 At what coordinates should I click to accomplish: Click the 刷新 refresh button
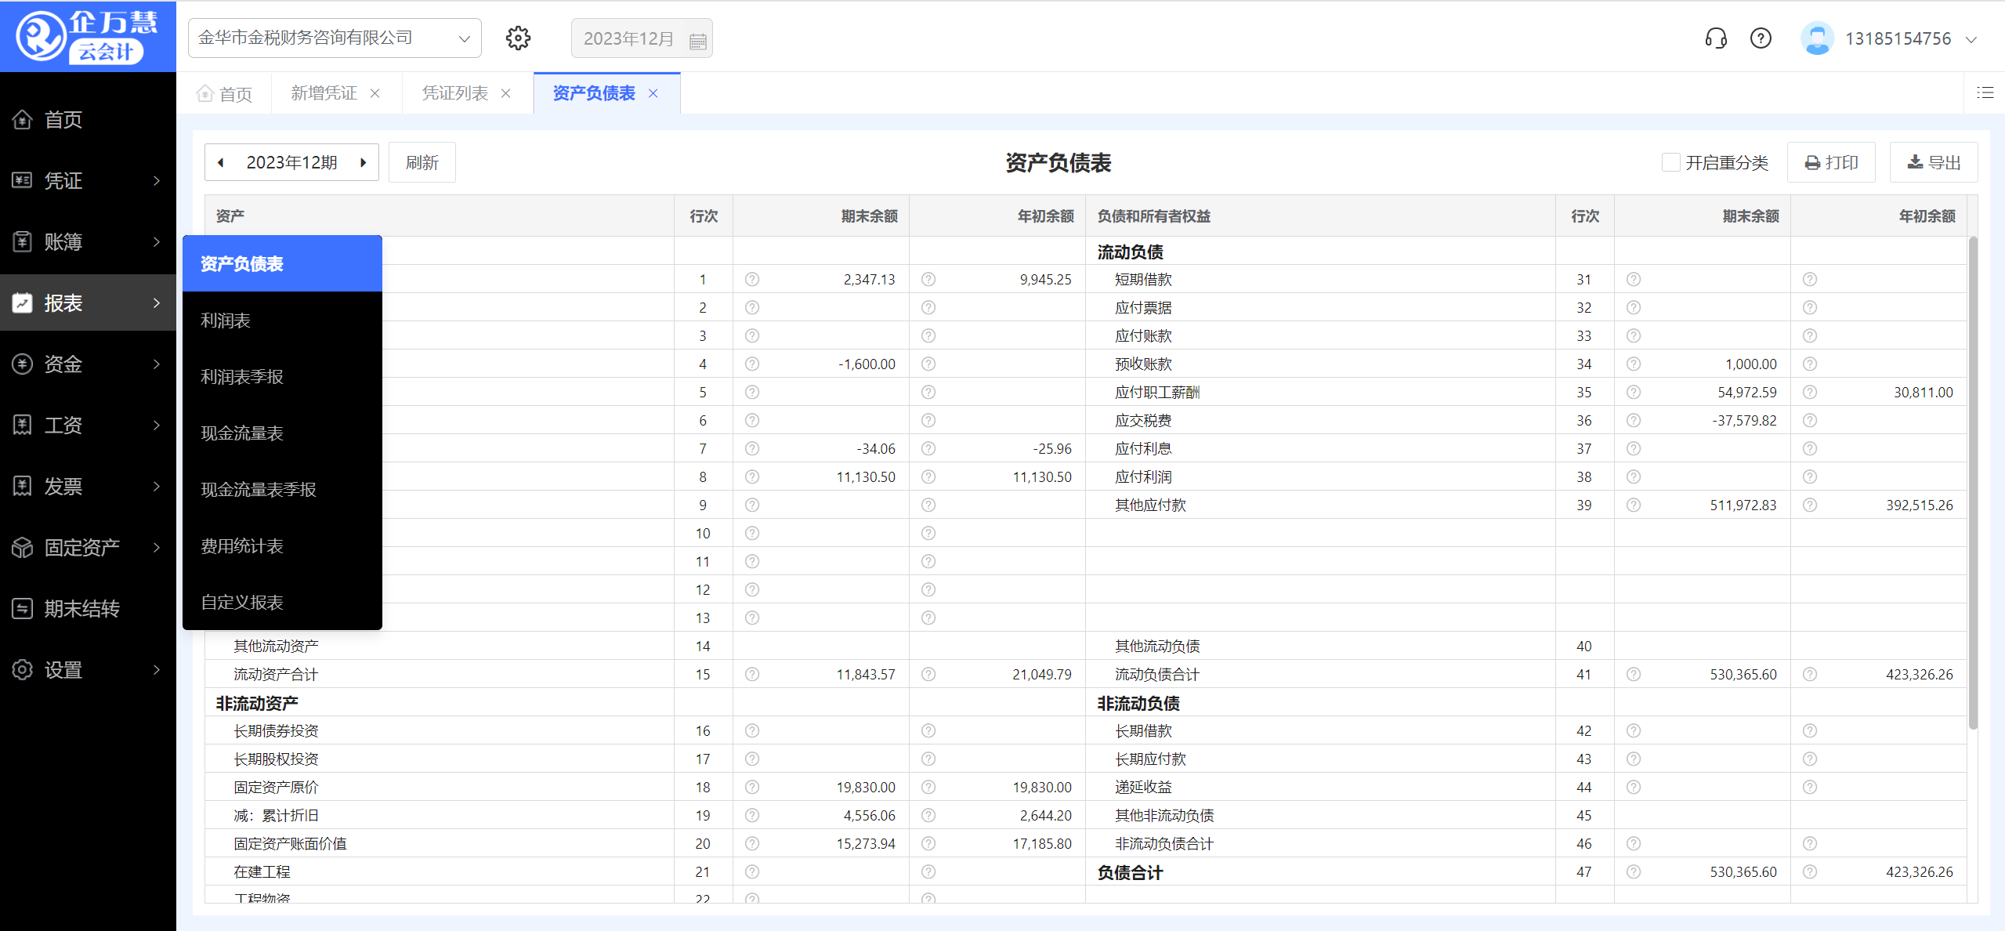(x=422, y=161)
